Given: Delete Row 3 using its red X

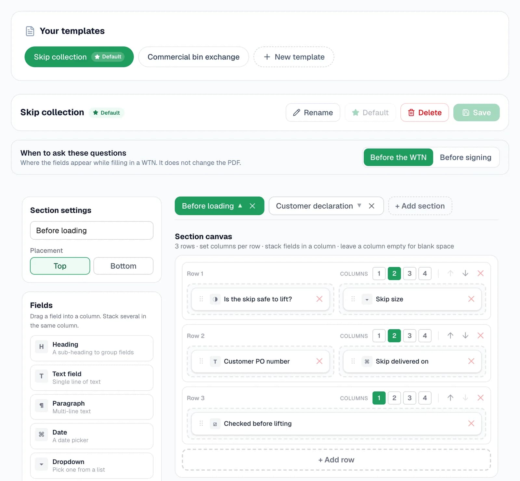Looking at the screenshot, I should coord(480,398).
